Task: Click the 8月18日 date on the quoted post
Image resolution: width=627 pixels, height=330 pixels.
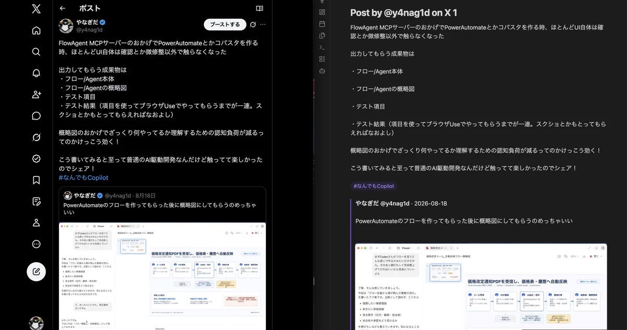Action: click(146, 195)
